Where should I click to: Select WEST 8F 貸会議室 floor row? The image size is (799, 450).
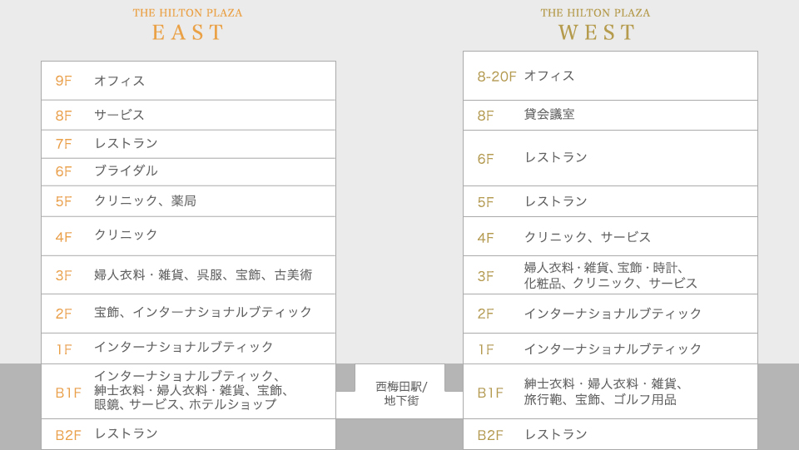point(610,115)
